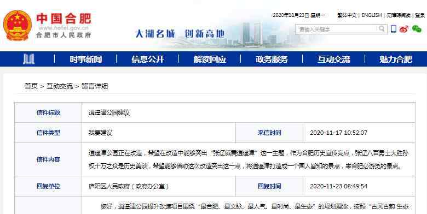Open the 魅力合肥 menu

[396, 59]
